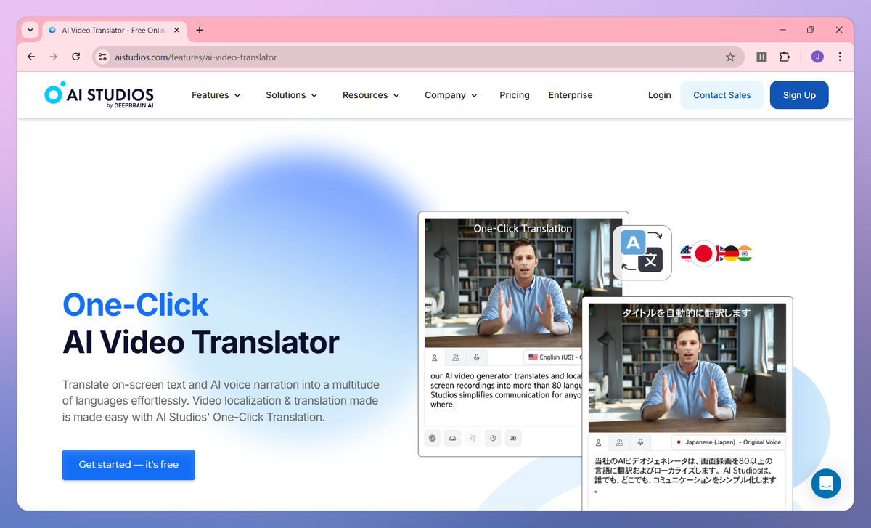The image size is (871, 528).
Task: Click the One-Click Translation video preview
Action: click(x=523, y=283)
